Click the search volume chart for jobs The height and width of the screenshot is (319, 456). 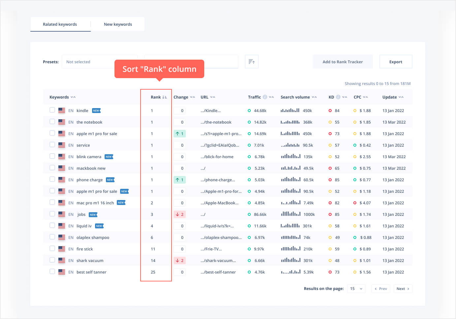coord(291,214)
